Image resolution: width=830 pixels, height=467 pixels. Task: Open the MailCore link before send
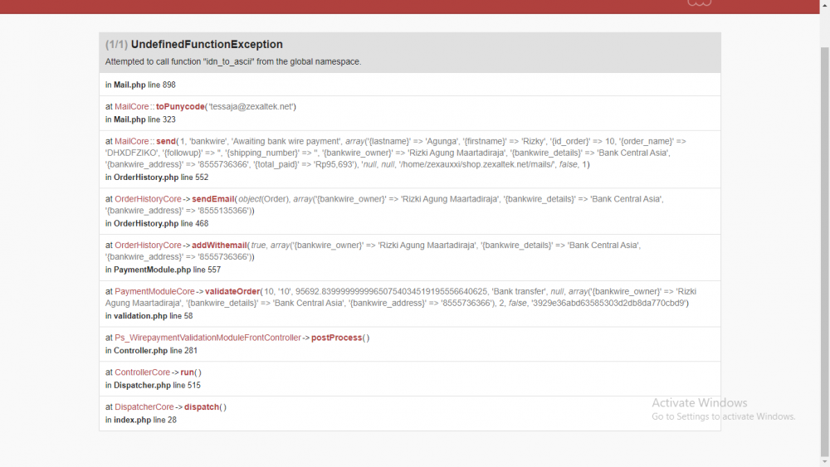(132, 141)
